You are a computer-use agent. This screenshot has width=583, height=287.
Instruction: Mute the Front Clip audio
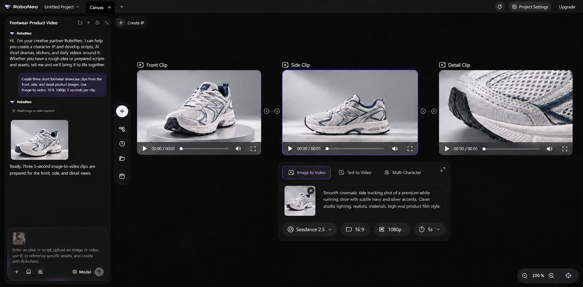tap(238, 149)
